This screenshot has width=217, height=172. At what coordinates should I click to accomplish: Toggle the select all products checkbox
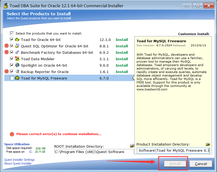coord(12,33)
